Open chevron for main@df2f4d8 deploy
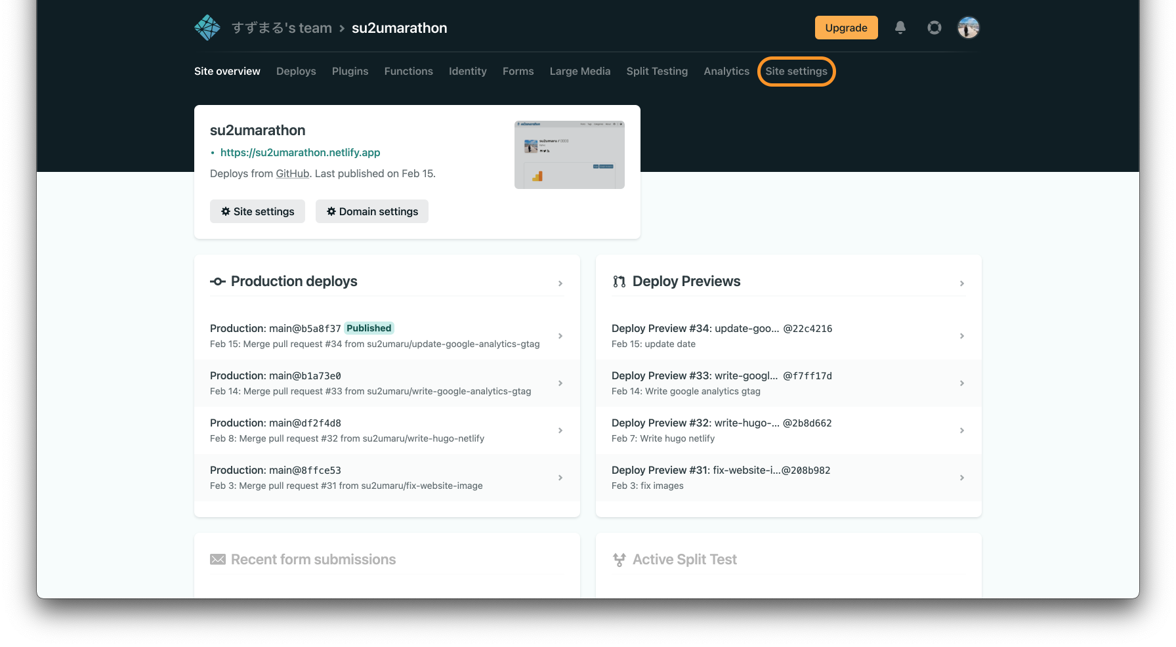This screenshot has width=1176, height=647. coord(560,430)
